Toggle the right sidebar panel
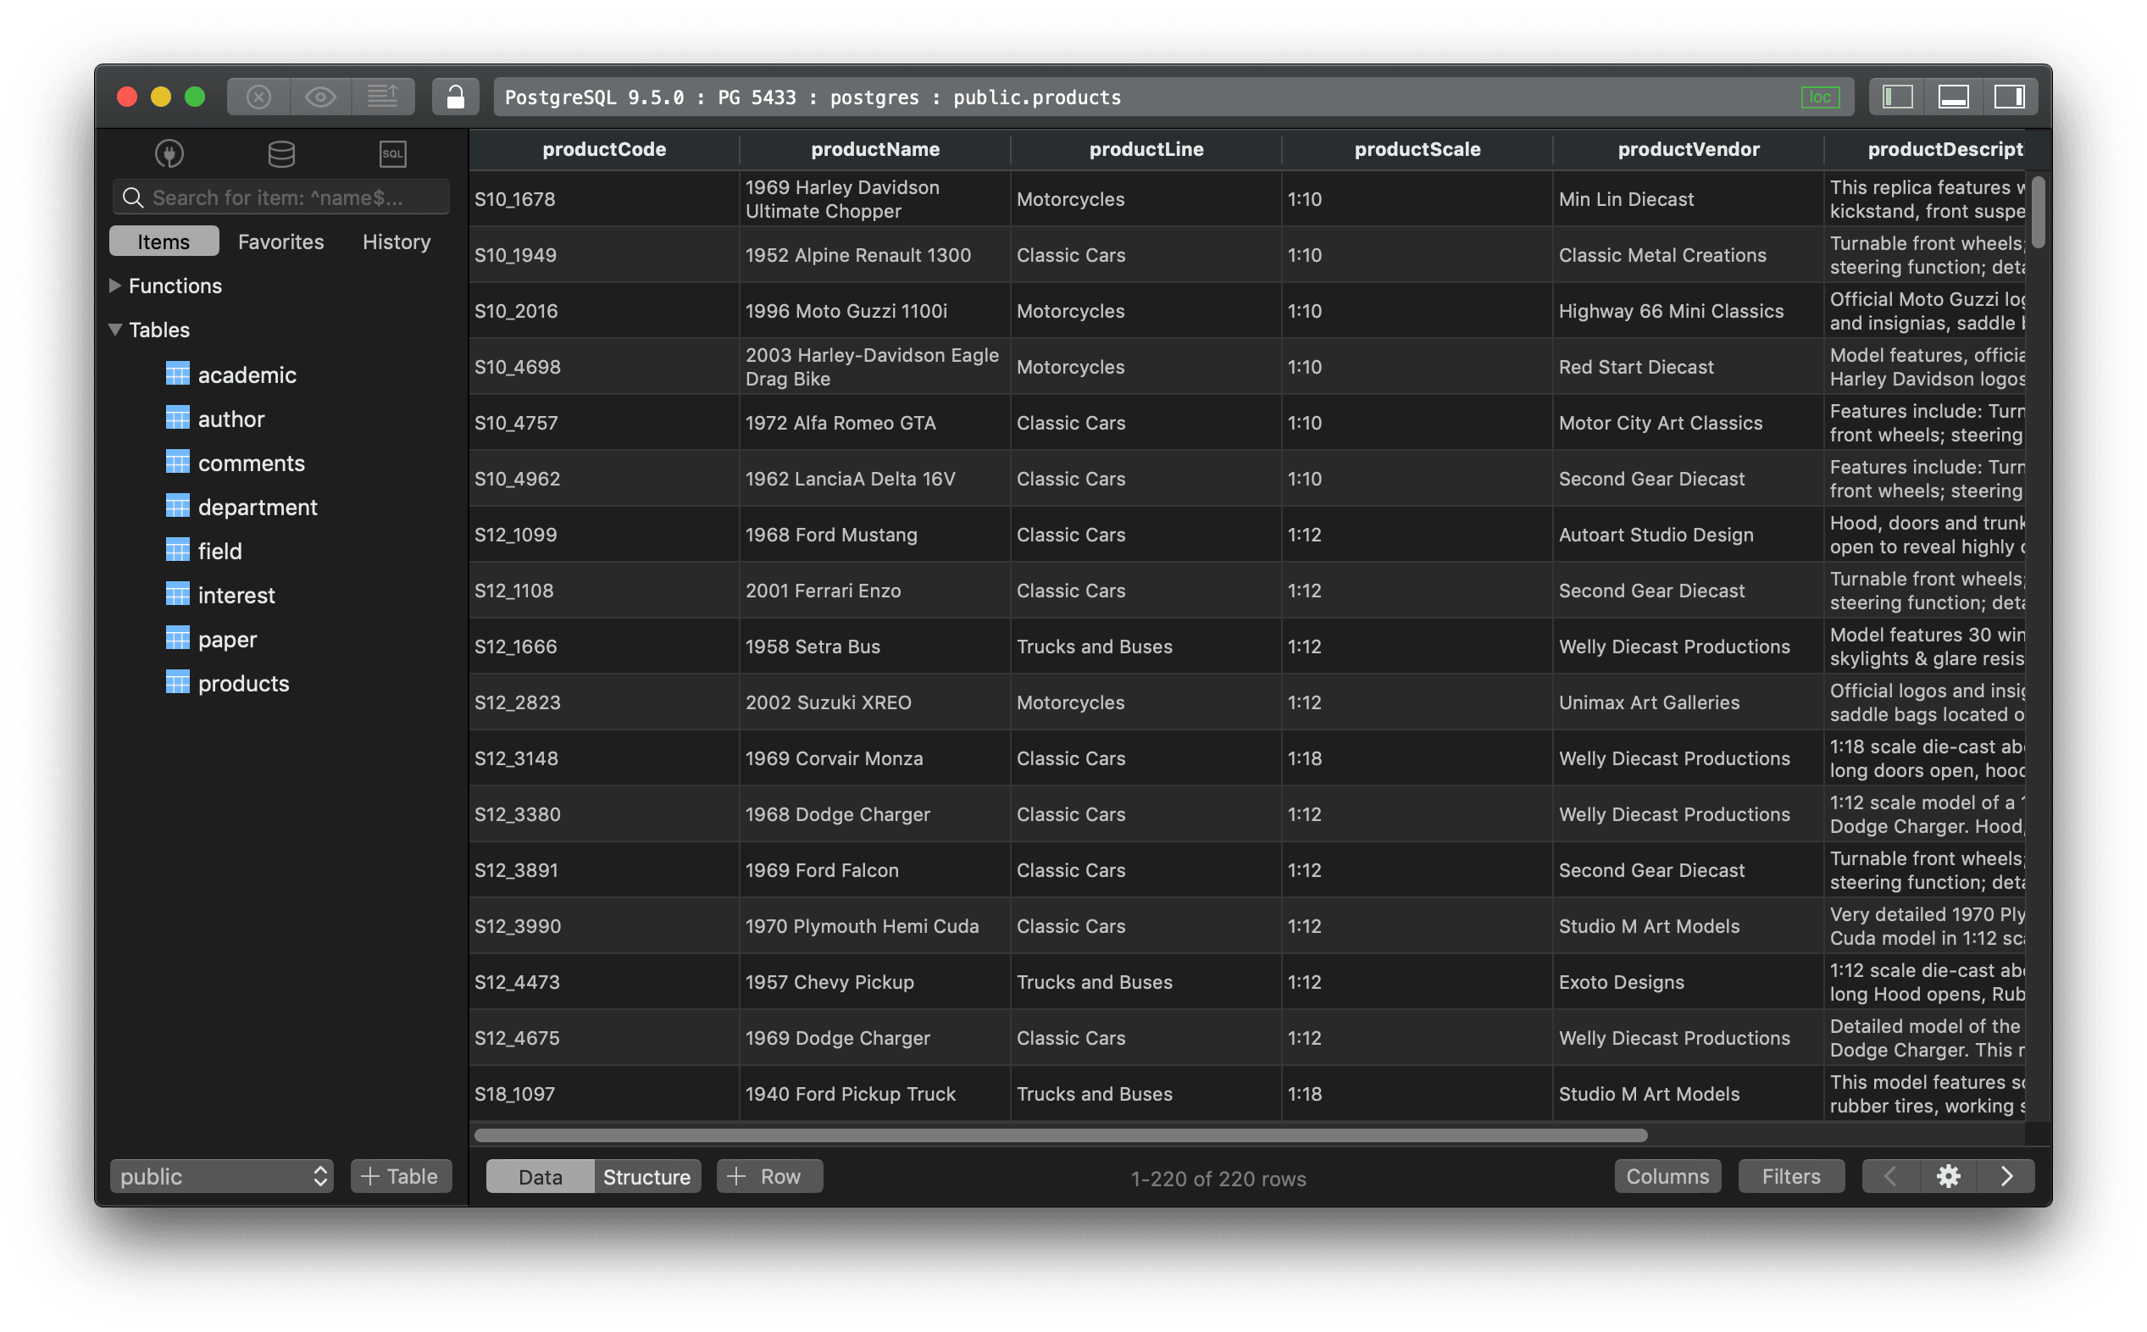 [x=2009, y=97]
